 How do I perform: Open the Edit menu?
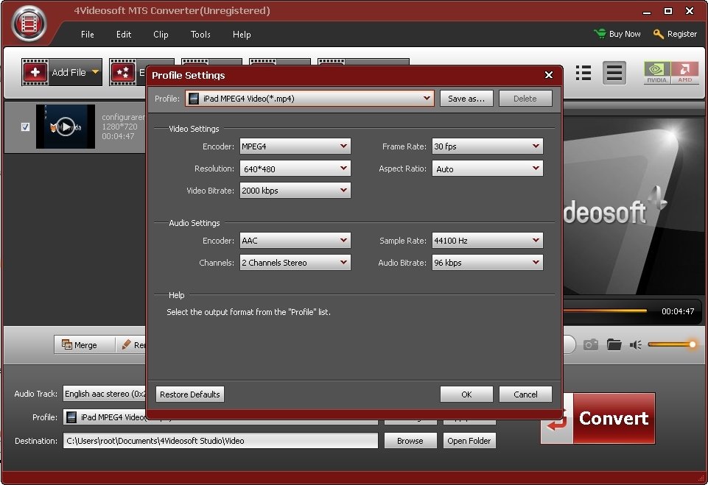(x=123, y=35)
